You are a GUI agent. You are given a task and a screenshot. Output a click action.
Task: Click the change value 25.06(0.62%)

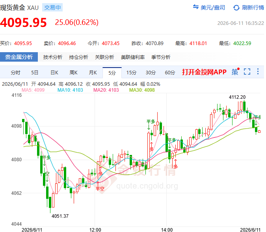coord(77,22)
